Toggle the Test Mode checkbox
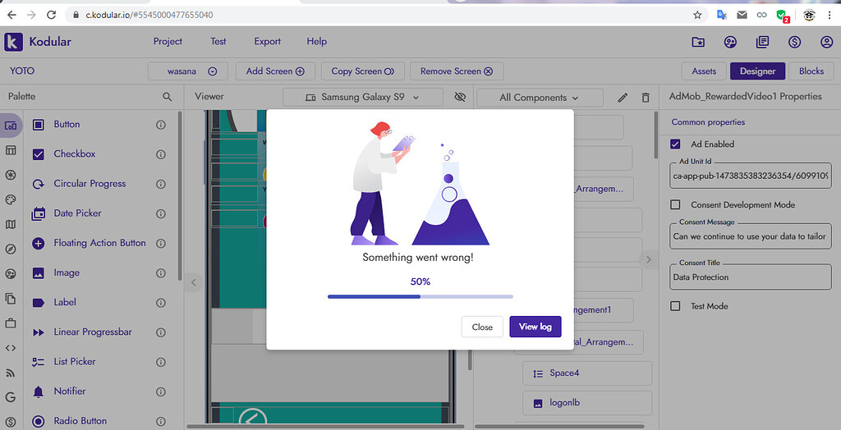Screen dimensions: 841x430 click(675, 306)
